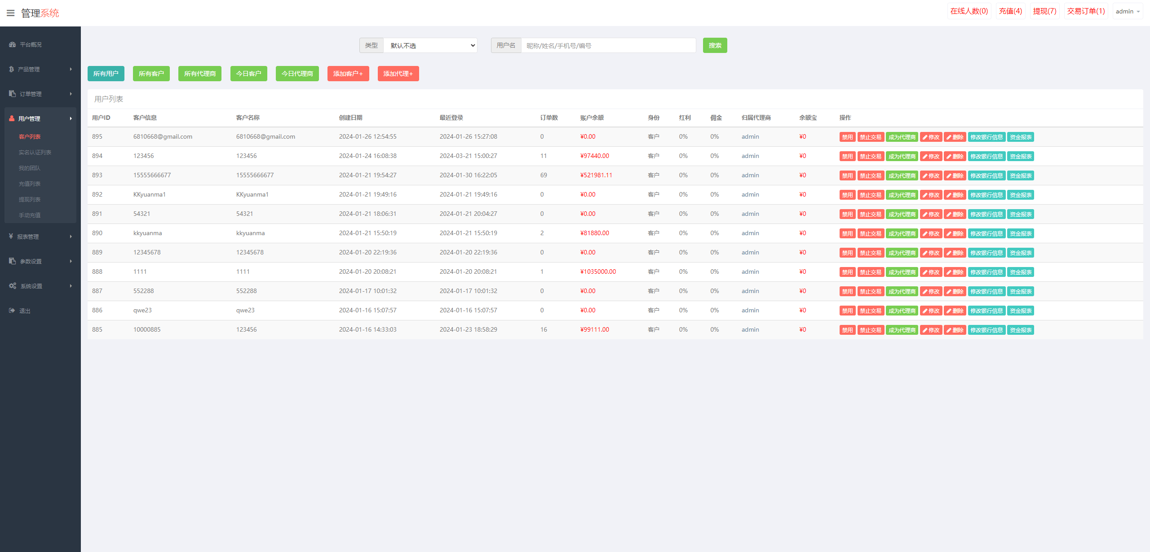Click the logout icon beside 退出
The width and height of the screenshot is (1150, 552).
tap(12, 311)
